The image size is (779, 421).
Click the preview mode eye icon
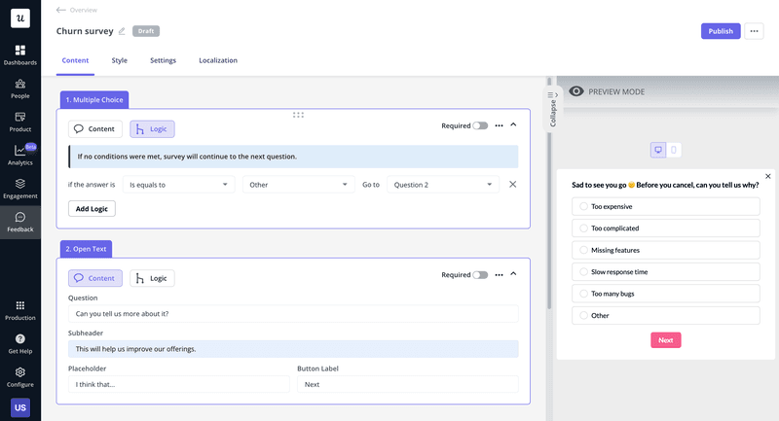click(576, 91)
